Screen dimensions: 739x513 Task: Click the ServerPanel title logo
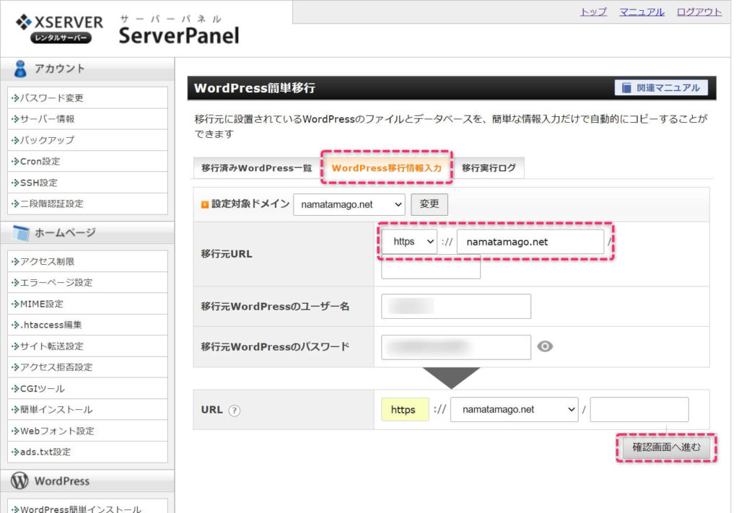pyautogui.click(x=179, y=30)
